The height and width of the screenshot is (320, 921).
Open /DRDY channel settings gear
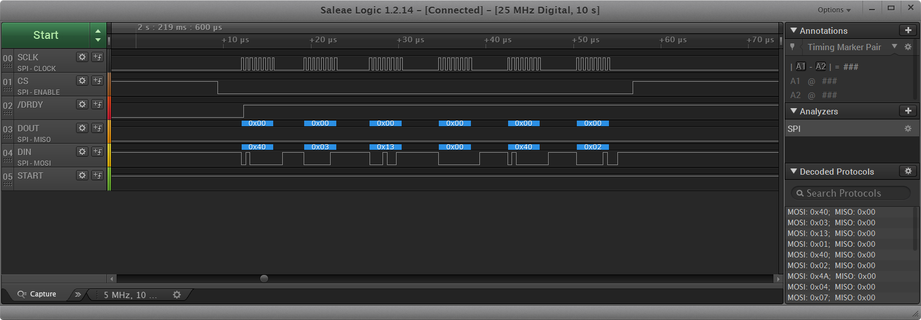[82, 104]
